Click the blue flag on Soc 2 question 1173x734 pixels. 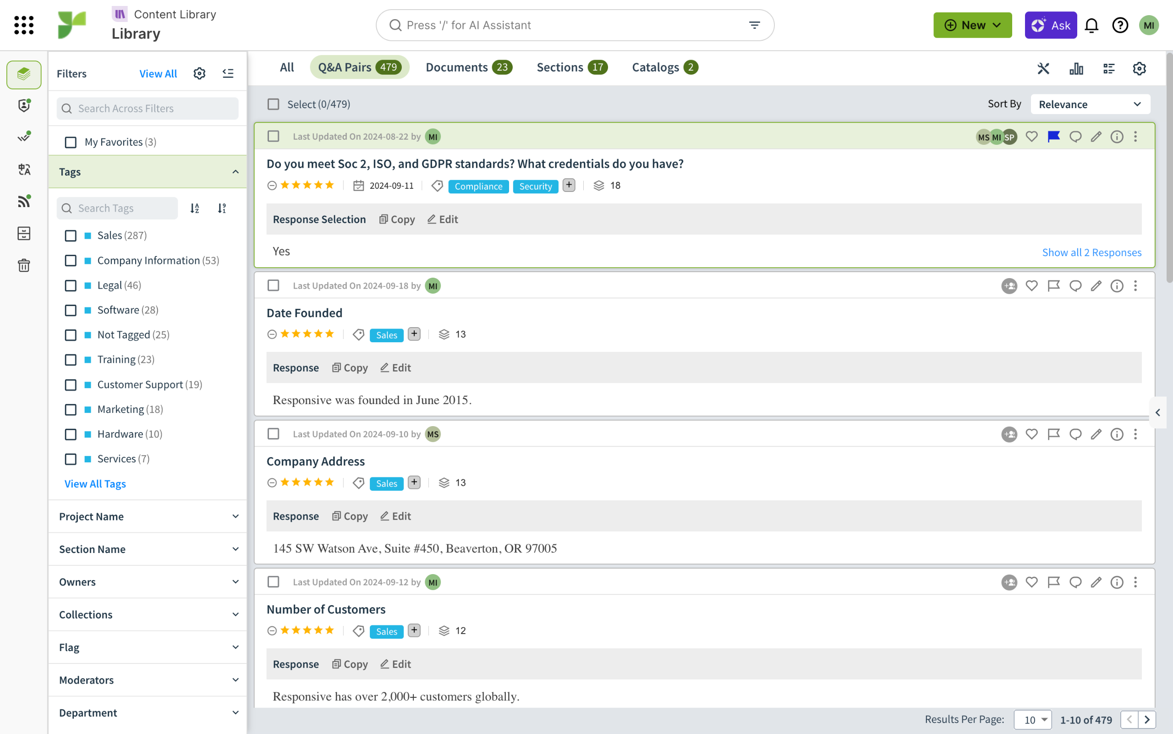(x=1053, y=137)
